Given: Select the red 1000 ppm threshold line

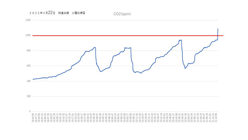Looking at the screenshot, I should click(128, 36).
